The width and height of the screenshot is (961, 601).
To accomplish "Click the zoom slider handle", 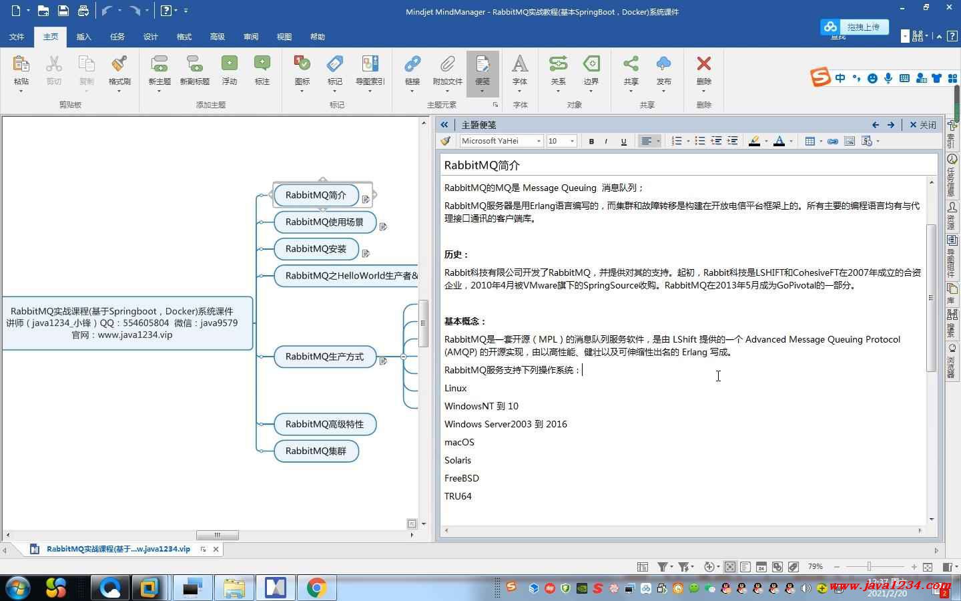I will [x=869, y=567].
